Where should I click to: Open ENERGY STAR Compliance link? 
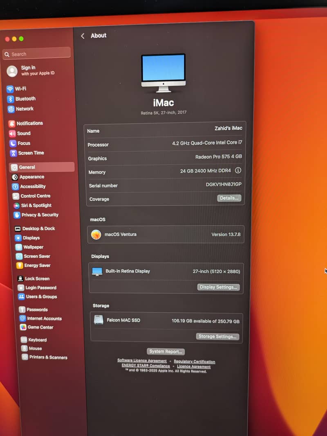click(146, 366)
